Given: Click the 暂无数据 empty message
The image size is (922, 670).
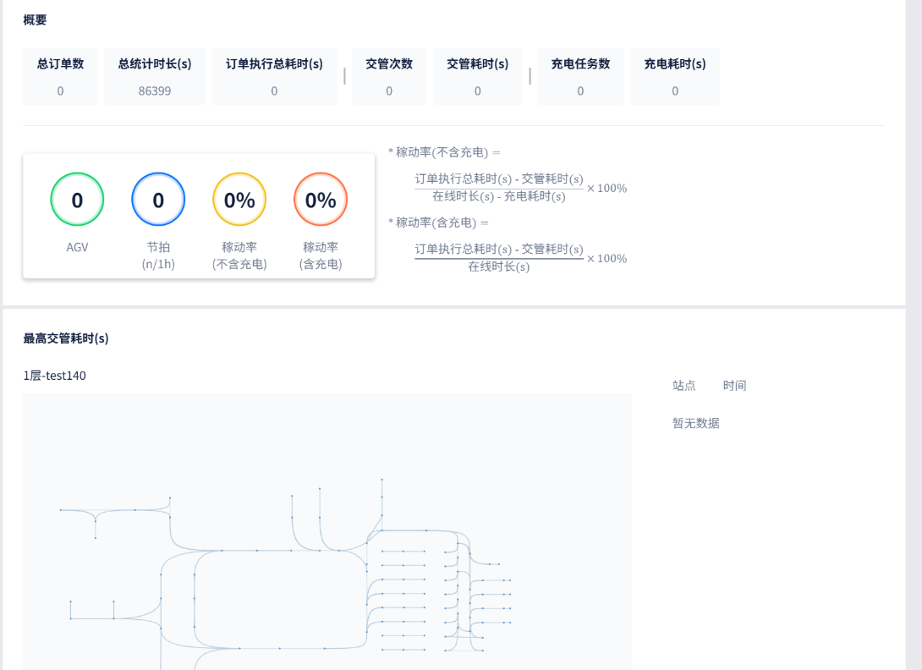Looking at the screenshot, I should click(695, 423).
